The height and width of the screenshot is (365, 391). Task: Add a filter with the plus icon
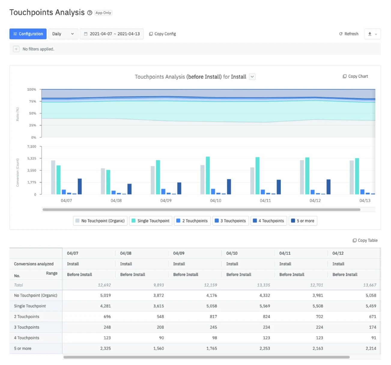point(16,49)
